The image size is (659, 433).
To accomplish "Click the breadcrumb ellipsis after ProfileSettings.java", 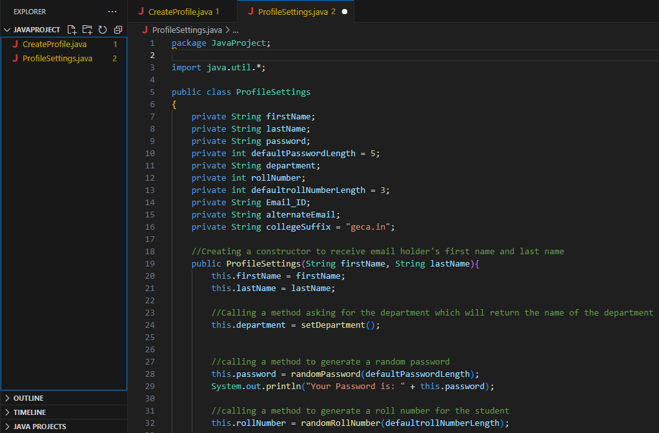I will point(236,30).
